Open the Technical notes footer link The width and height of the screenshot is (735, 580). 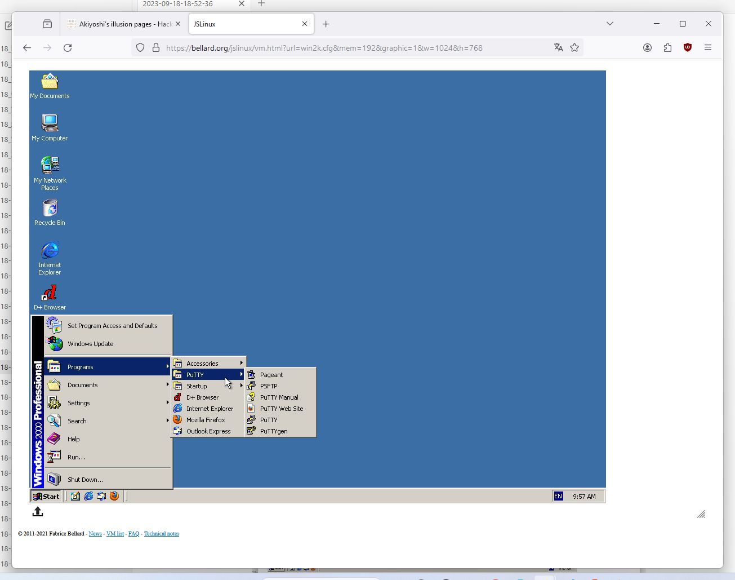coord(162,534)
